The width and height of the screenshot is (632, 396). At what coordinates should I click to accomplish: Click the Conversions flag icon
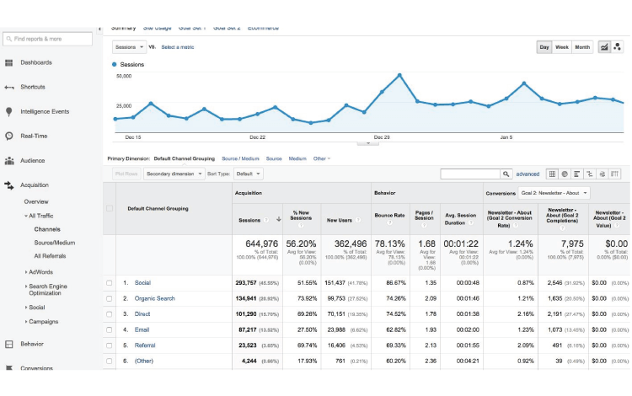9,367
